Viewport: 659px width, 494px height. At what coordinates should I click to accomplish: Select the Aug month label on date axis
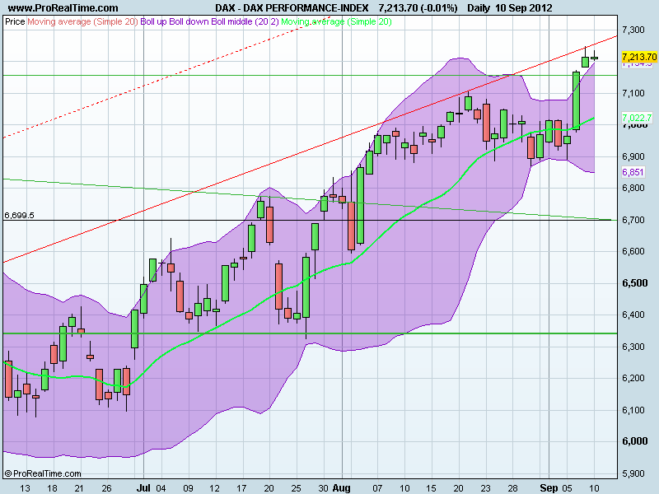point(341,488)
